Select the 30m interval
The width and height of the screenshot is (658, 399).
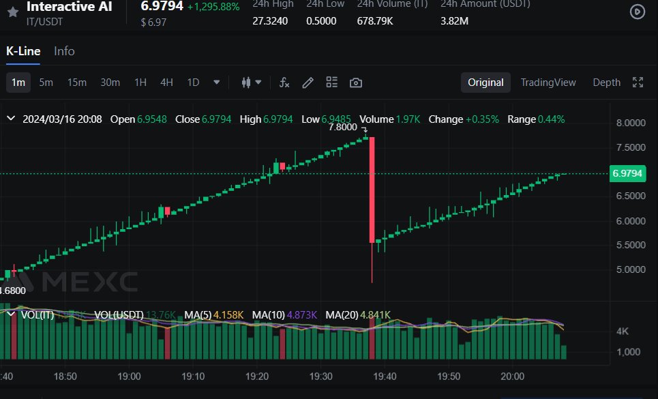(x=110, y=83)
